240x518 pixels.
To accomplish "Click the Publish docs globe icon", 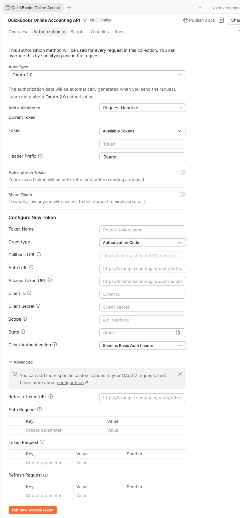I will (186, 20).
